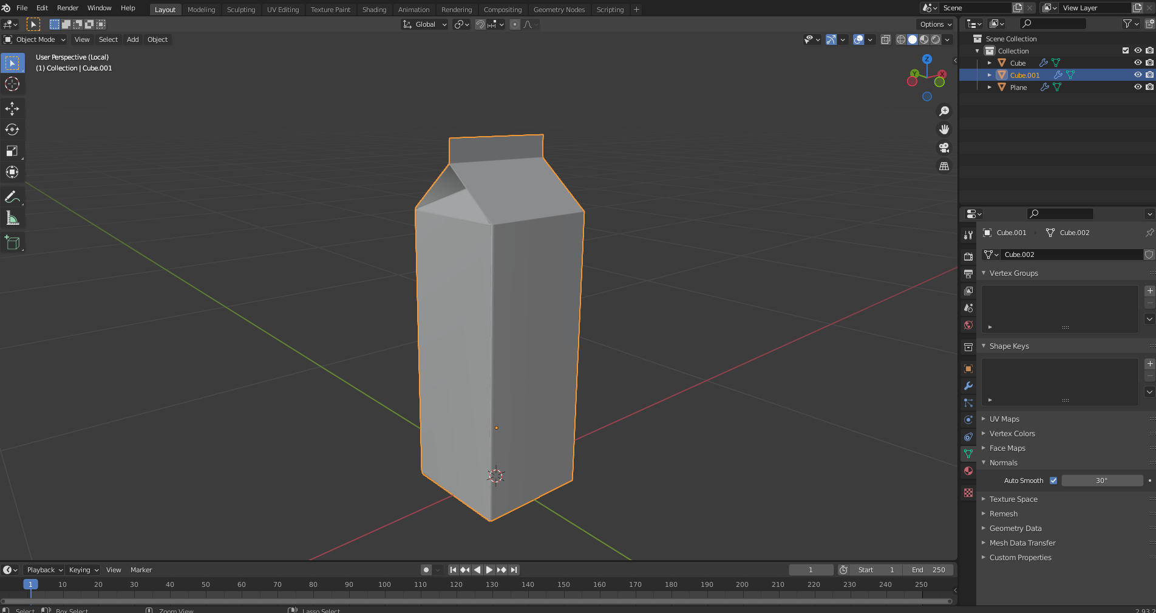This screenshot has height=613, width=1156.
Task: Open the viewport Add menu
Action: pos(132,39)
